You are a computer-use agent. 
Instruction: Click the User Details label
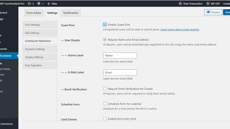[x=70, y=40]
